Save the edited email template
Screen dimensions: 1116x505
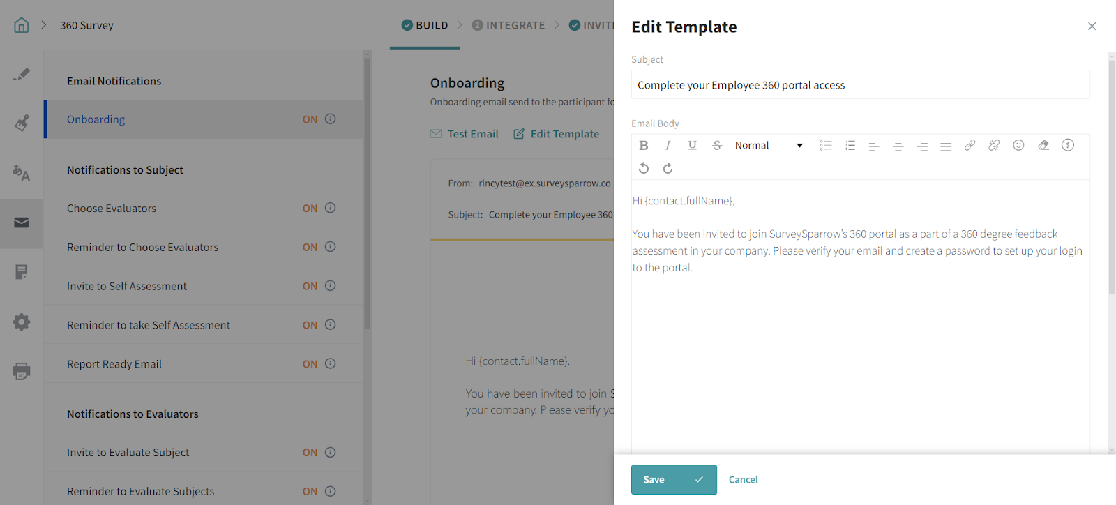tap(673, 480)
